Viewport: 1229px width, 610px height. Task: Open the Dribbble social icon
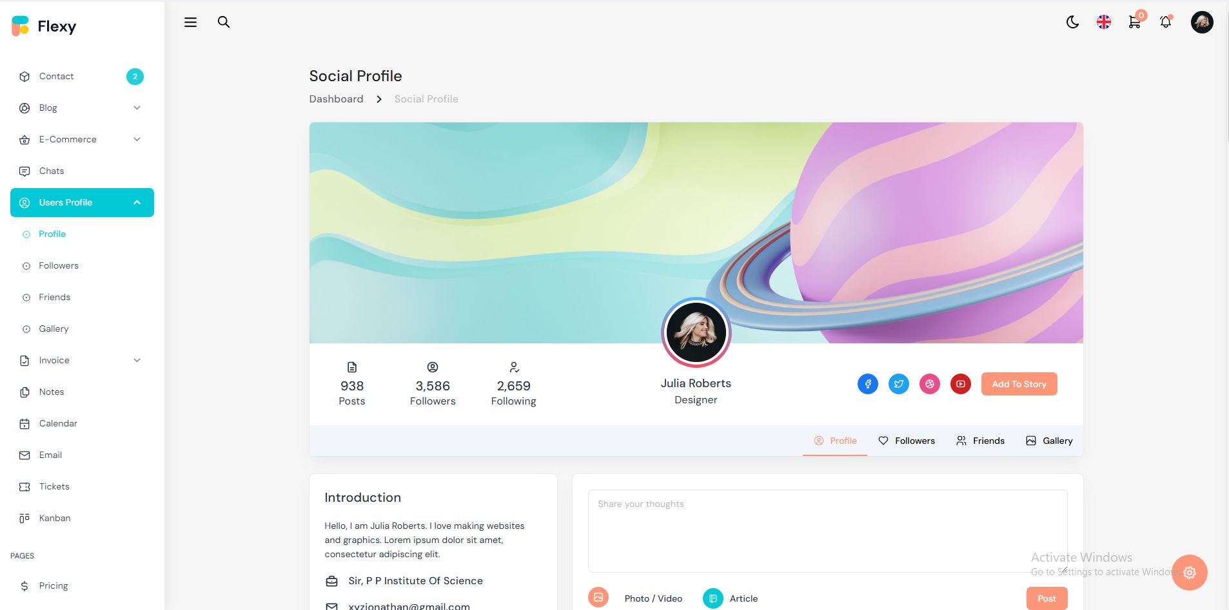coord(930,384)
